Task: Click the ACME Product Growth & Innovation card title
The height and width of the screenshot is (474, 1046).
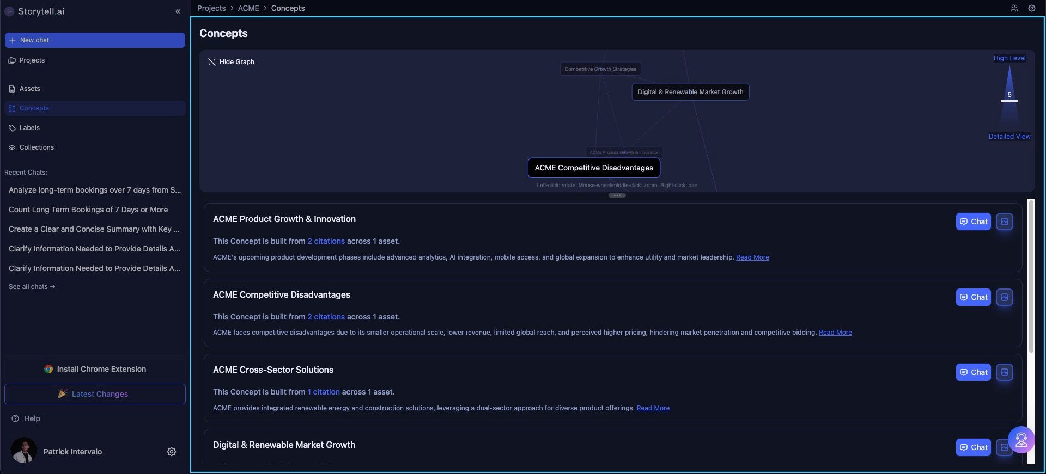Action: [284, 219]
